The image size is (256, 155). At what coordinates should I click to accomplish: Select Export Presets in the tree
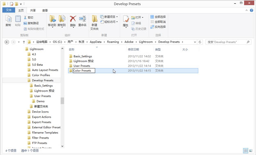coord(41,122)
